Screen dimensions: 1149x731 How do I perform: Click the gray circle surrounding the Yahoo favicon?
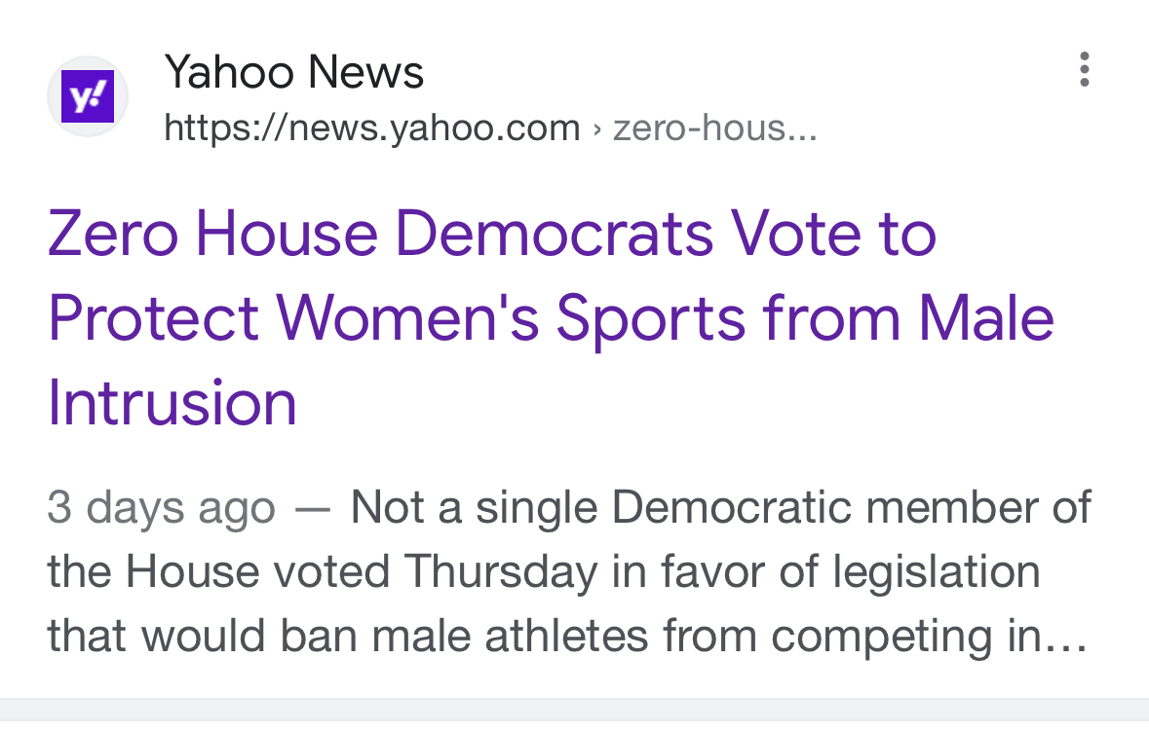pos(88,95)
